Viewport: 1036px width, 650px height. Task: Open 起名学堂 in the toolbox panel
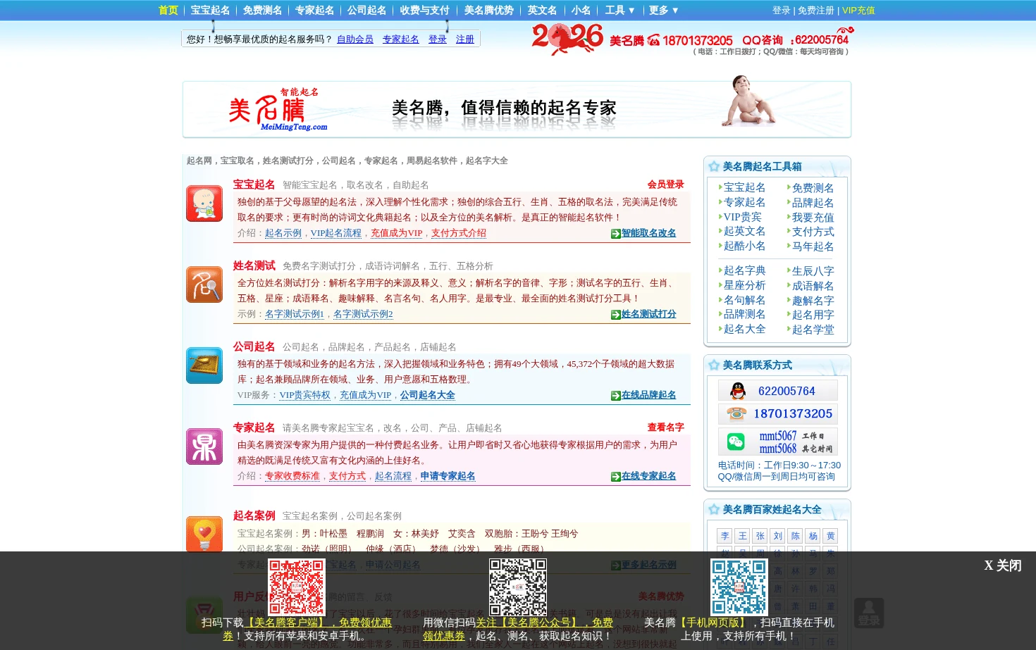point(813,330)
